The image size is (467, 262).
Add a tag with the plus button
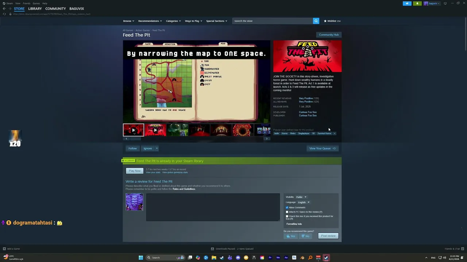(335, 134)
